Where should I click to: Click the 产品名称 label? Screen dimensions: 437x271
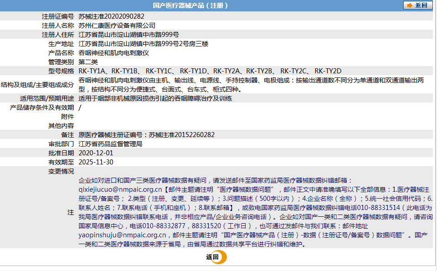point(61,53)
